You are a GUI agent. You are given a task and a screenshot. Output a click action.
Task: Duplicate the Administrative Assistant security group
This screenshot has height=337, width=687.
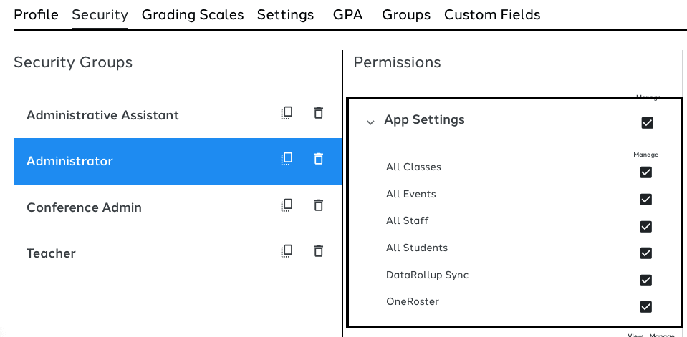tap(287, 113)
